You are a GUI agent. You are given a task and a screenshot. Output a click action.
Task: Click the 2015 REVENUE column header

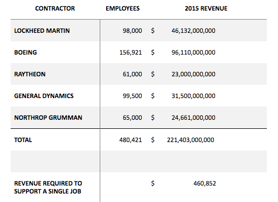206,8
